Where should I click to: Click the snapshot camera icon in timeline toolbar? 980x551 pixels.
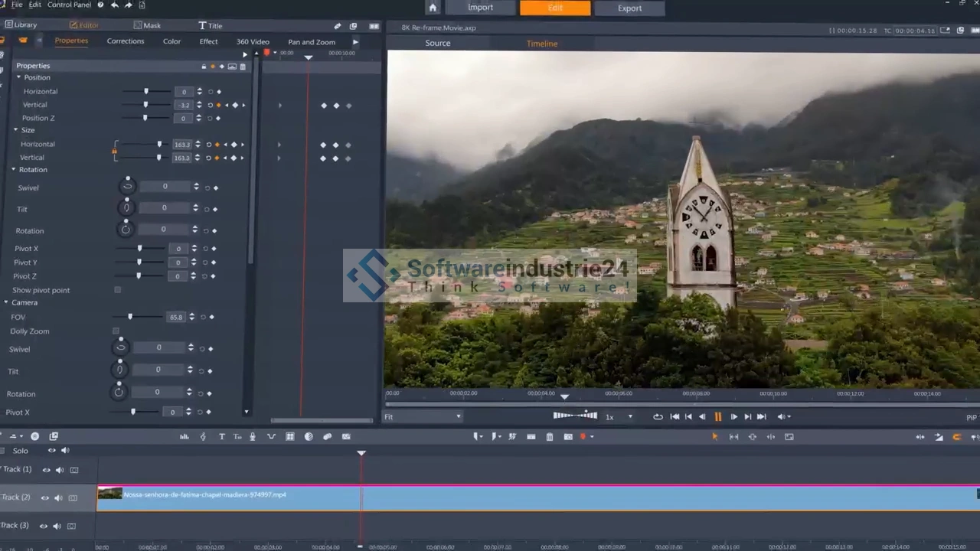(568, 437)
